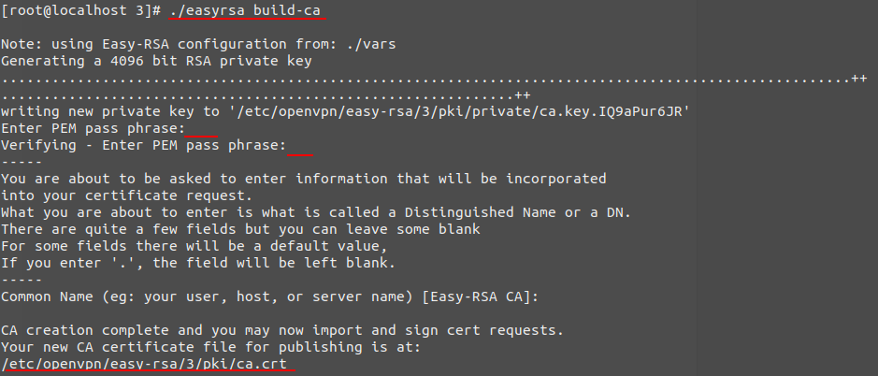Click the 'into your certificate request.' line

click(x=127, y=195)
